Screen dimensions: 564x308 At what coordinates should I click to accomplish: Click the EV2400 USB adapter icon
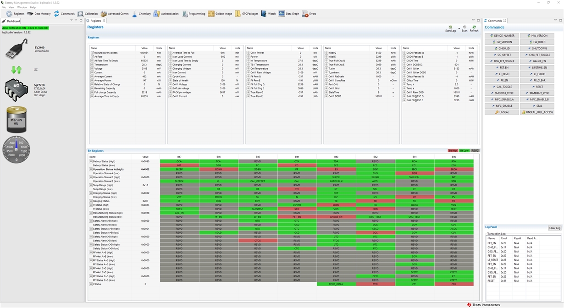pos(17,49)
